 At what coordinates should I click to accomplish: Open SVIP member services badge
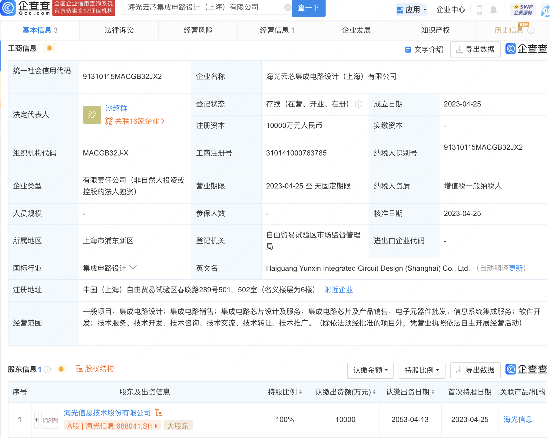[523, 9]
